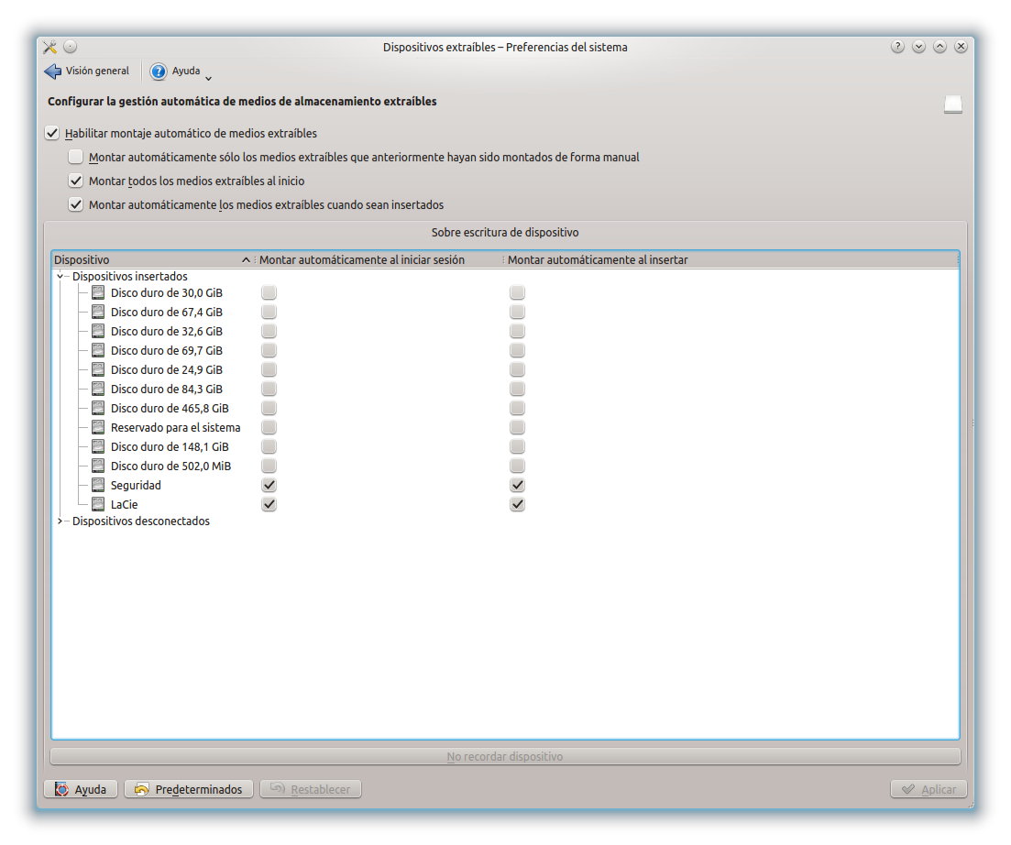The image size is (1011, 845).
Task: Click the No recordar dispositivo button
Action: (506, 757)
